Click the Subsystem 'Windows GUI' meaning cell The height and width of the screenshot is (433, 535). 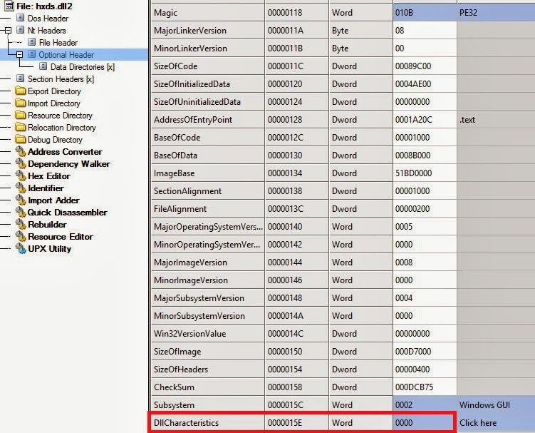click(494, 405)
